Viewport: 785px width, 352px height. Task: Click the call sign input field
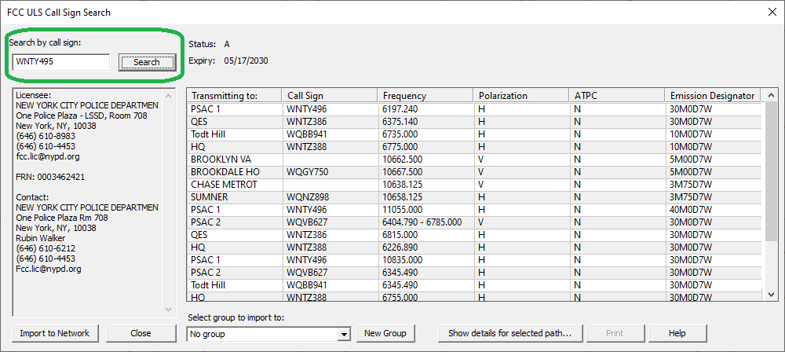(60, 62)
